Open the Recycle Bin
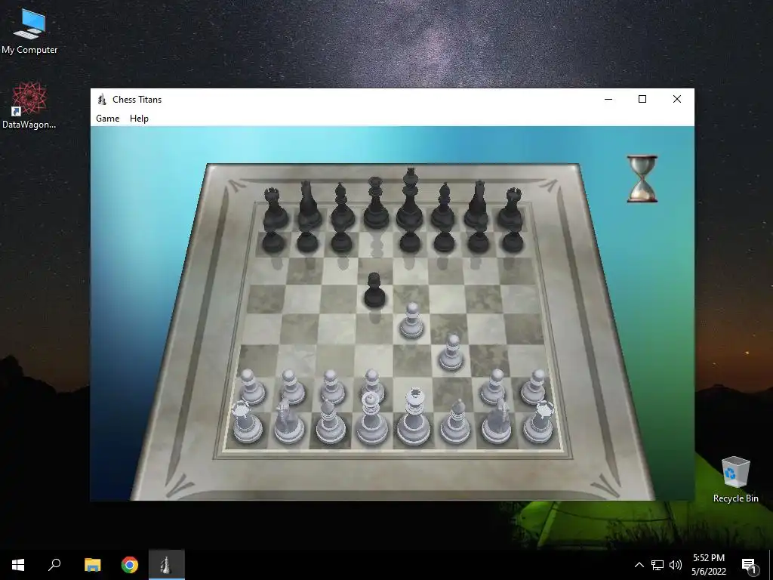 pos(735,480)
